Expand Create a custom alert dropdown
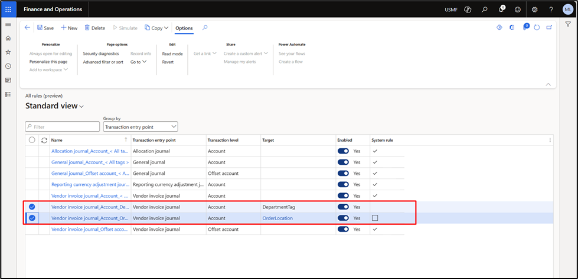This screenshot has height=279, width=578. point(246,54)
